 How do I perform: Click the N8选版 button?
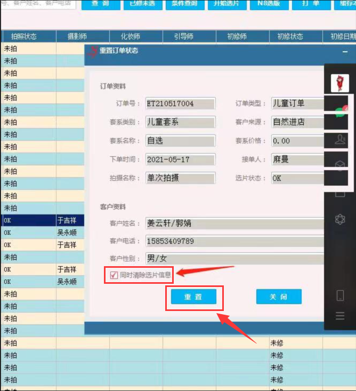[269, 4]
